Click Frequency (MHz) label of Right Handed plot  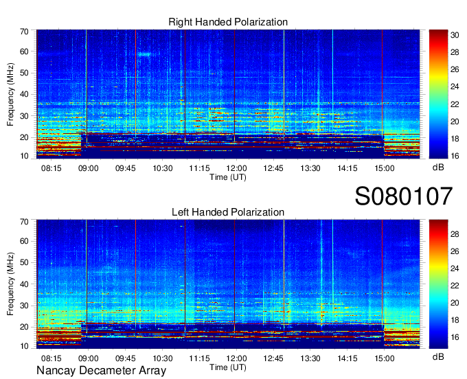pos(10,94)
